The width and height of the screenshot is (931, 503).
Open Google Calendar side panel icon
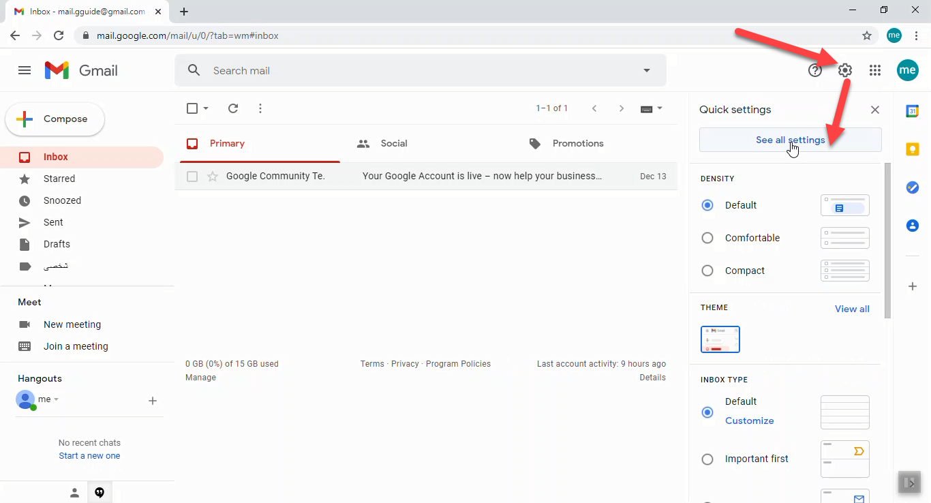click(x=913, y=111)
